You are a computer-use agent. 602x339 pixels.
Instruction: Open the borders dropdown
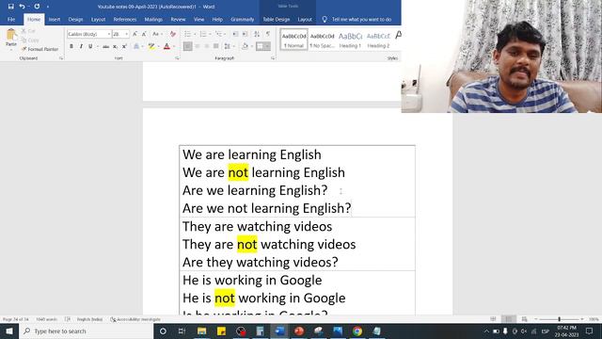(267, 46)
